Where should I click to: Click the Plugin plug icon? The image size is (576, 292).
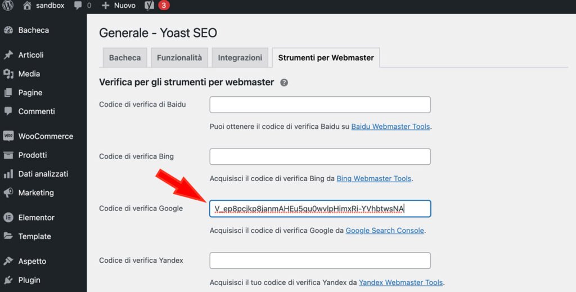pyautogui.click(x=8, y=280)
